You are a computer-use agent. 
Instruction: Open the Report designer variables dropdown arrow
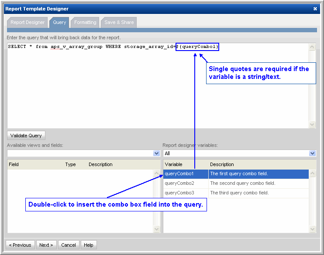coord(312,153)
